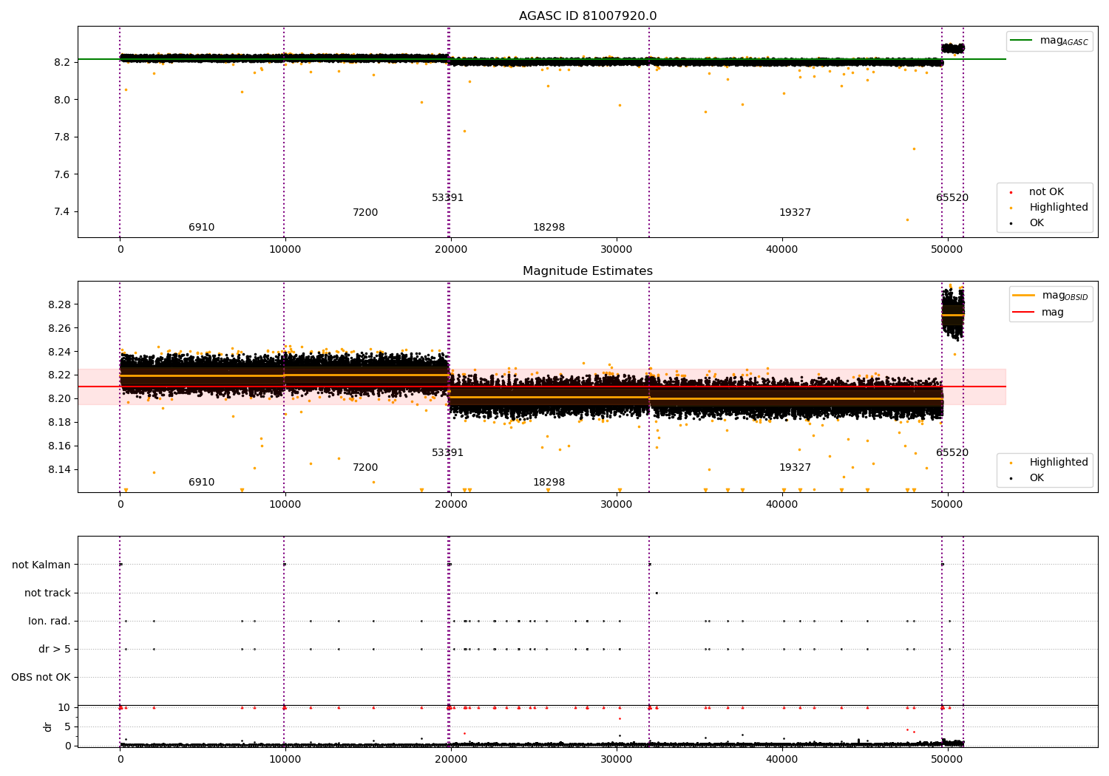Click the 8.26 y-tick in Magnitude Estimates

click(x=60, y=328)
